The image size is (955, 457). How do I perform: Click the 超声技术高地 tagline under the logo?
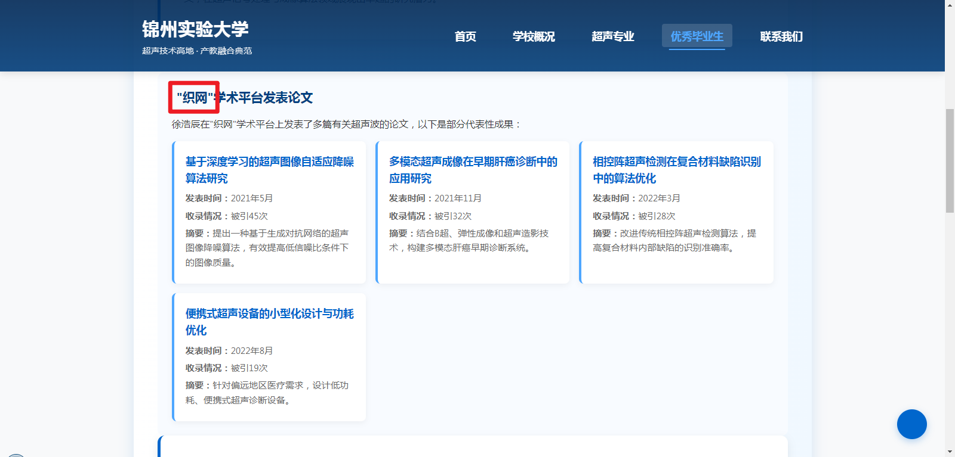click(x=197, y=51)
